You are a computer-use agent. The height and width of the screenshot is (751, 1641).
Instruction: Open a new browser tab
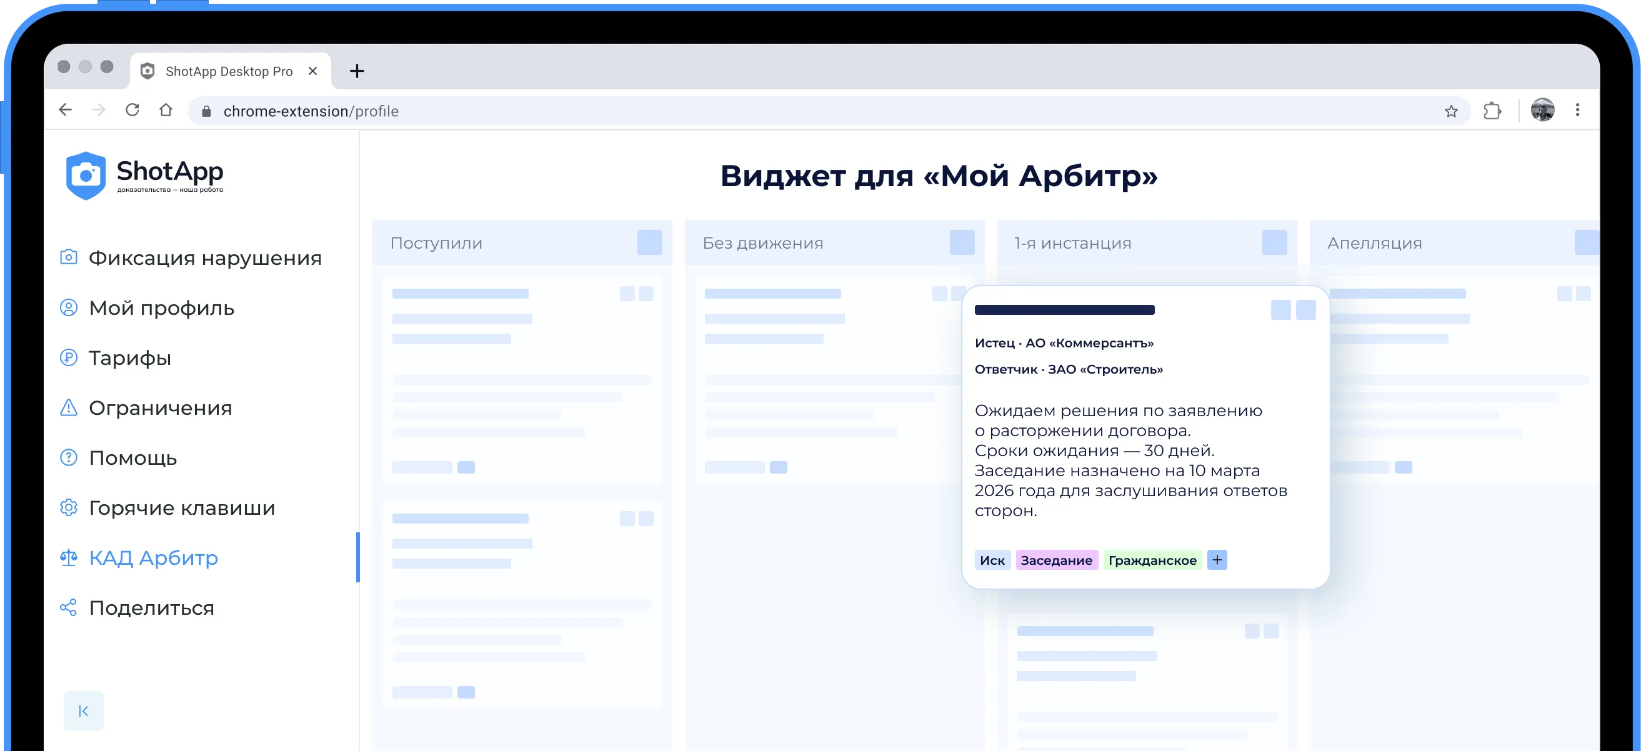point(357,71)
